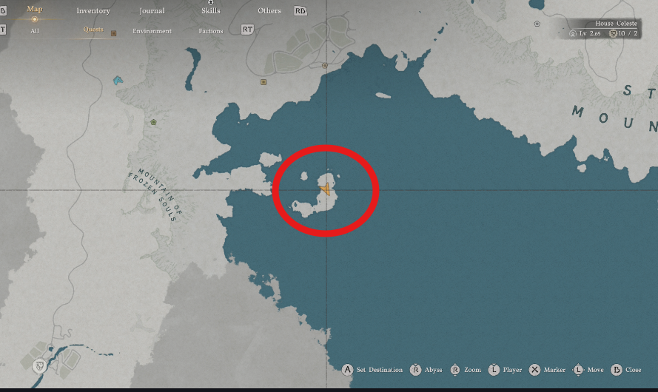The height and width of the screenshot is (392, 658).
Task: Click the Marker label
Action: point(554,370)
